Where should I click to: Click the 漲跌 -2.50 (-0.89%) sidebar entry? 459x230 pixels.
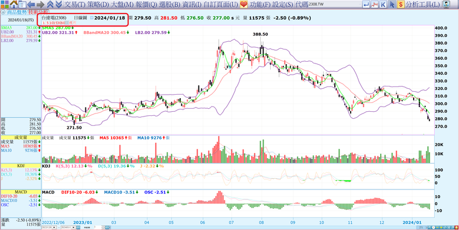point(21,220)
